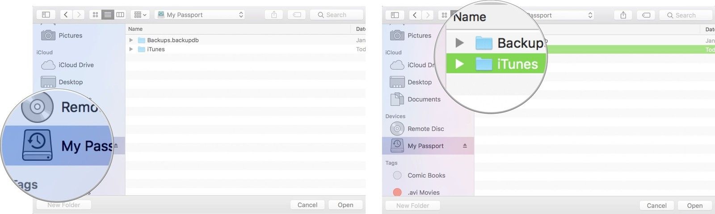Image resolution: width=715 pixels, height=214 pixels.
Task: Click Cancel in the right window
Action: coord(656,206)
